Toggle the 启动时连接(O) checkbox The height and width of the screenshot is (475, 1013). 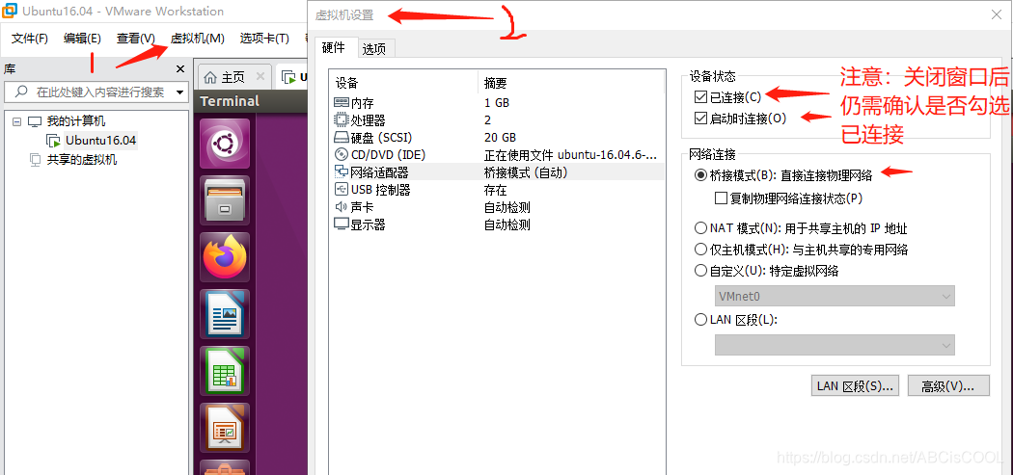701,119
